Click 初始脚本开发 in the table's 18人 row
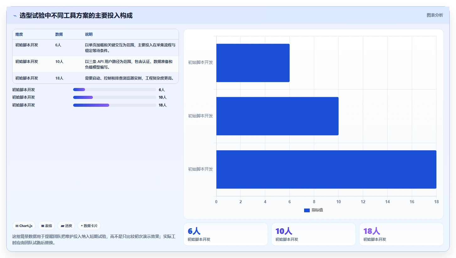Viewport: 456px width, 258px height. coord(27,78)
